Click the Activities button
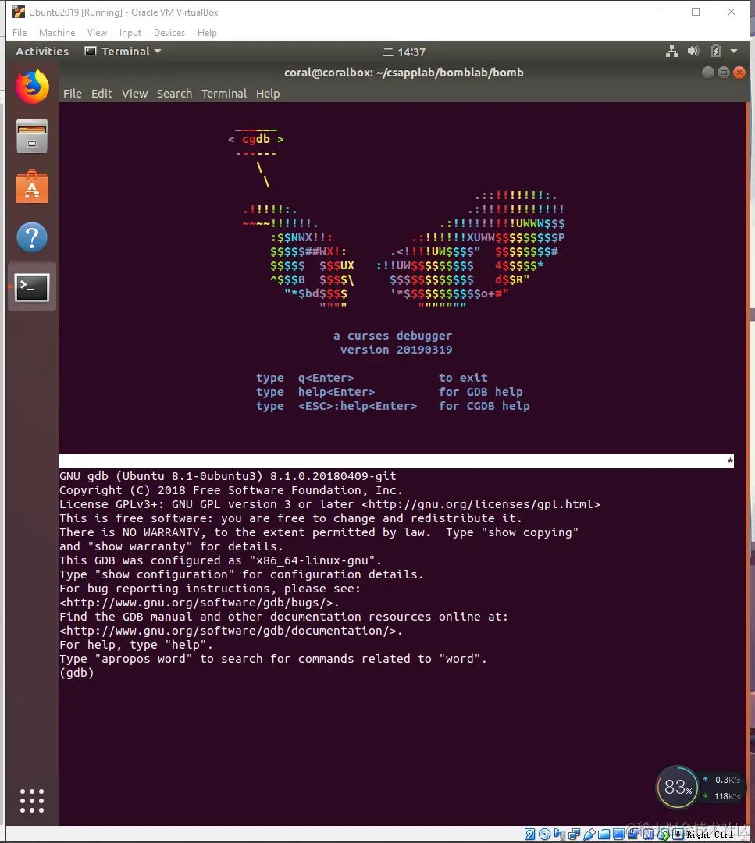 click(x=42, y=52)
